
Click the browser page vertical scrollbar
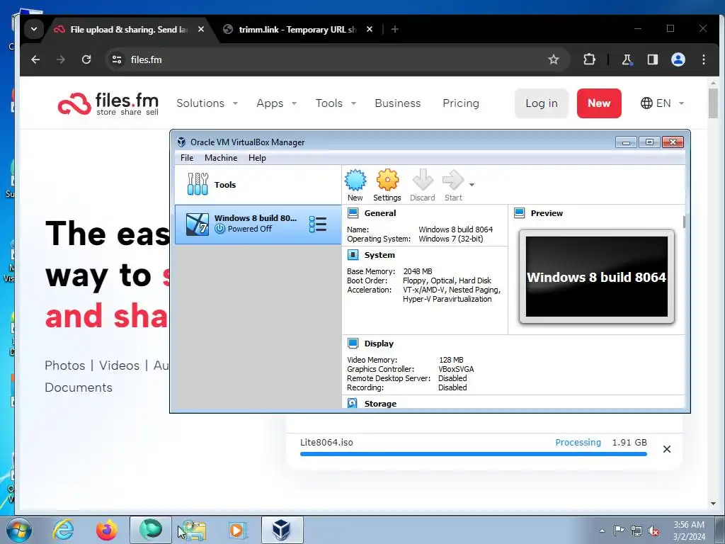pos(713,103)
